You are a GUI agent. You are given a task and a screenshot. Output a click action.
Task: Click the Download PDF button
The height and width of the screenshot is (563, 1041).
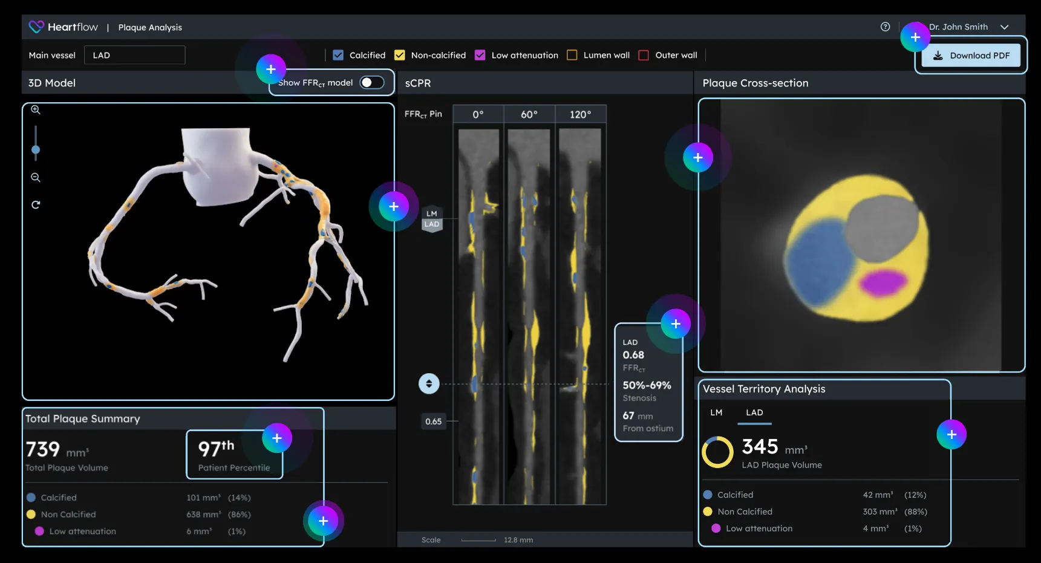971,56
